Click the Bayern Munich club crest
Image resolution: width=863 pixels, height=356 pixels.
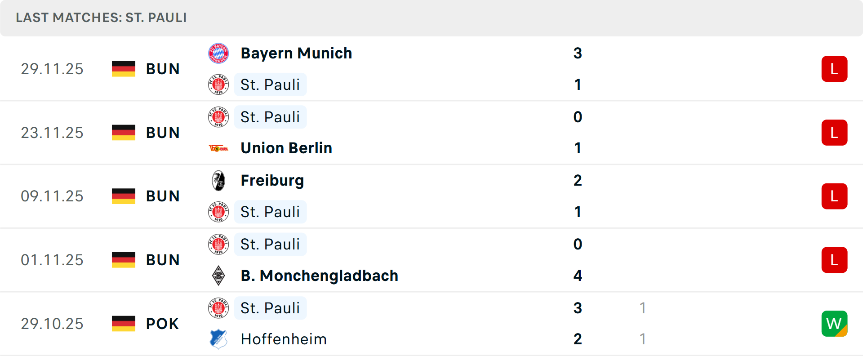[x=218, y=53]
